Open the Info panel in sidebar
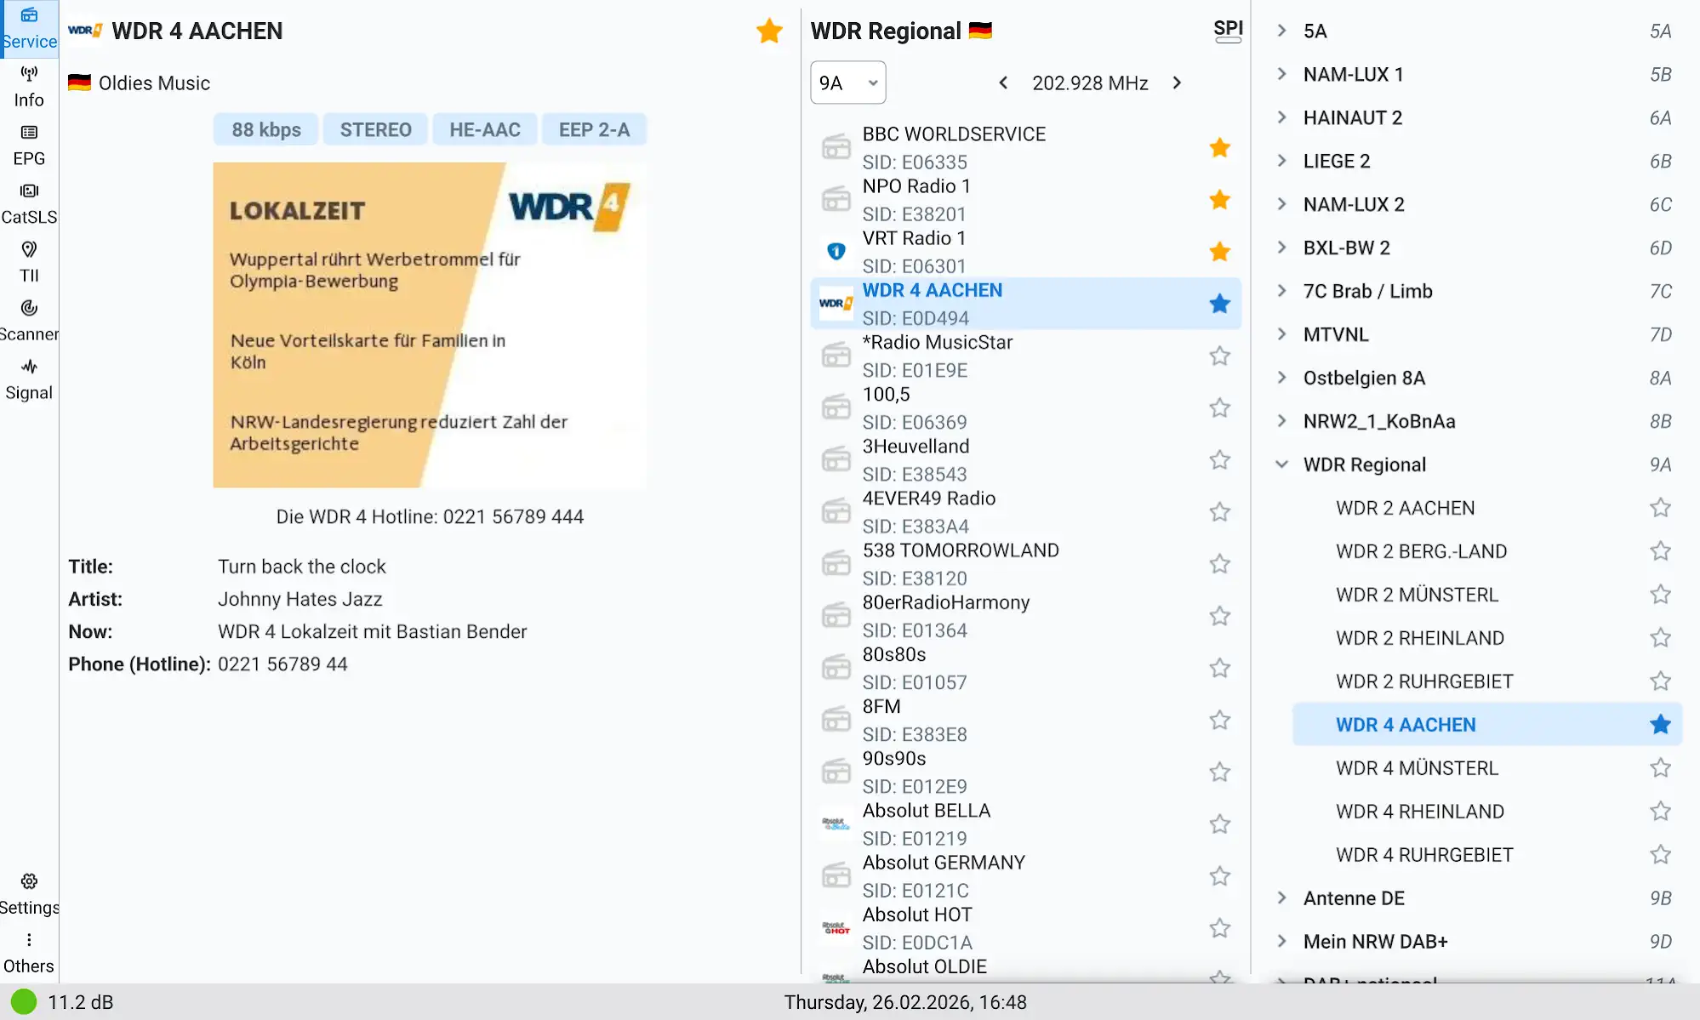 [x=29, y=88]
